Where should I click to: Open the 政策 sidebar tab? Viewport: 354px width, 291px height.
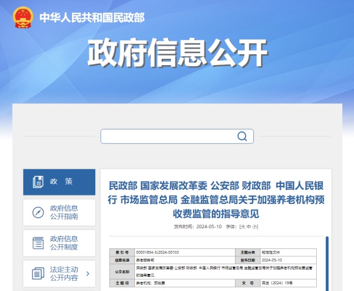59,182
